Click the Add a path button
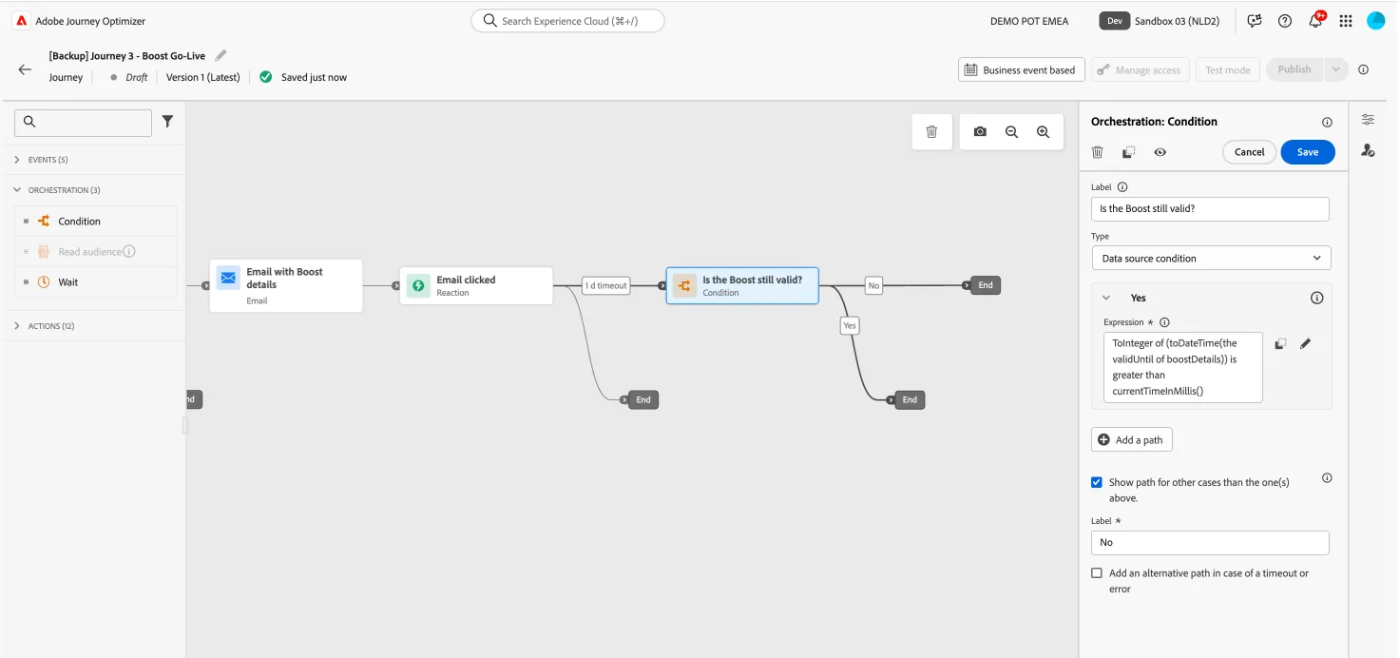The image size is (1400, 658). click(x=1131, y=440)
